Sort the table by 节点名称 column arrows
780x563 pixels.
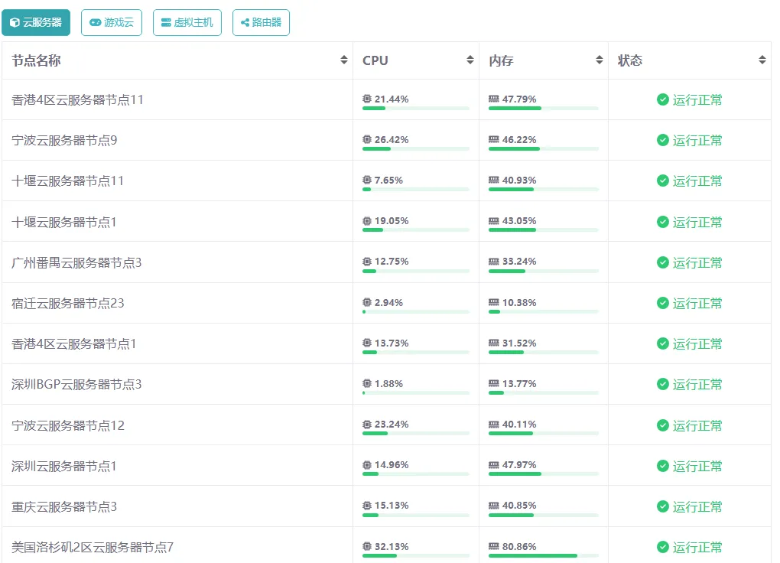(344, 60)
